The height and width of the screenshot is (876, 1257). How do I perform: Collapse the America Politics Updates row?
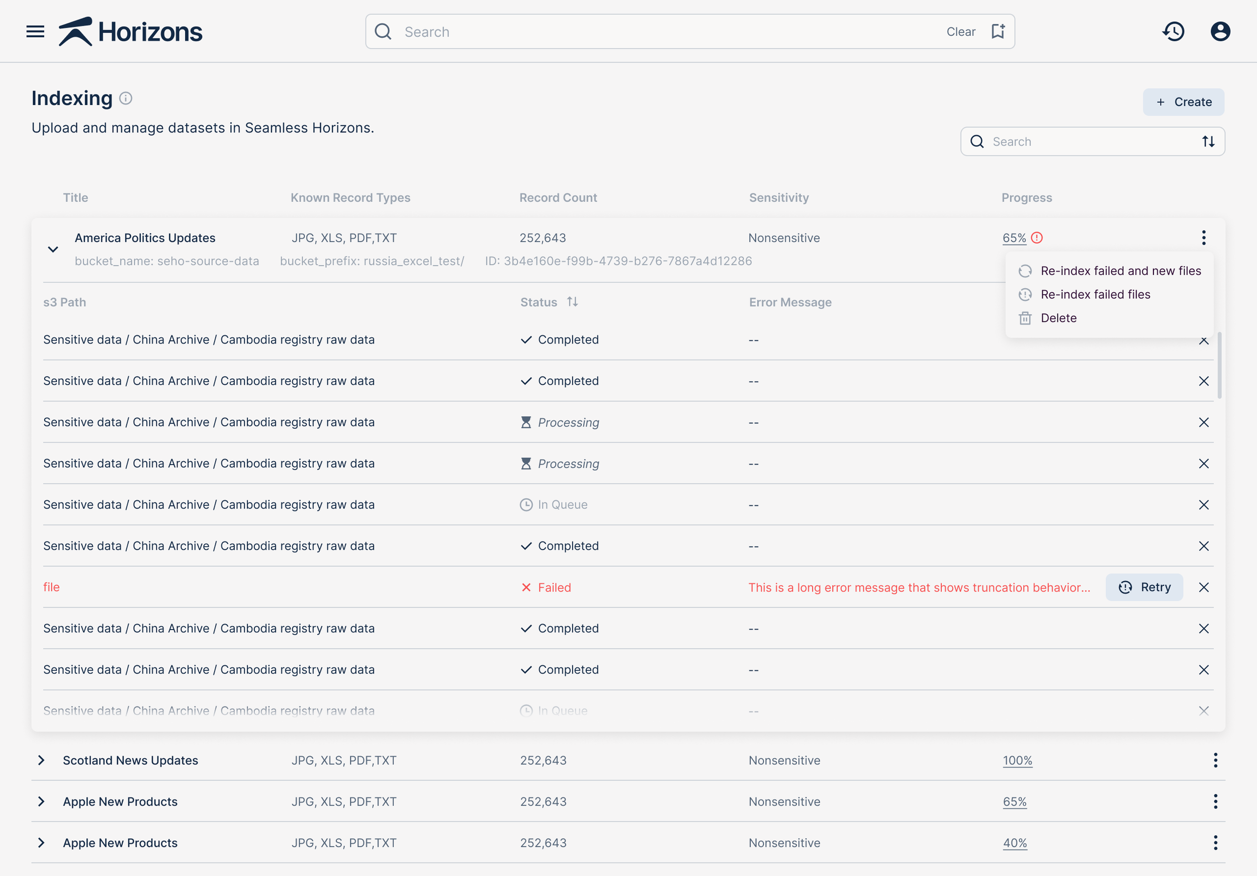(x=53, y=249)
